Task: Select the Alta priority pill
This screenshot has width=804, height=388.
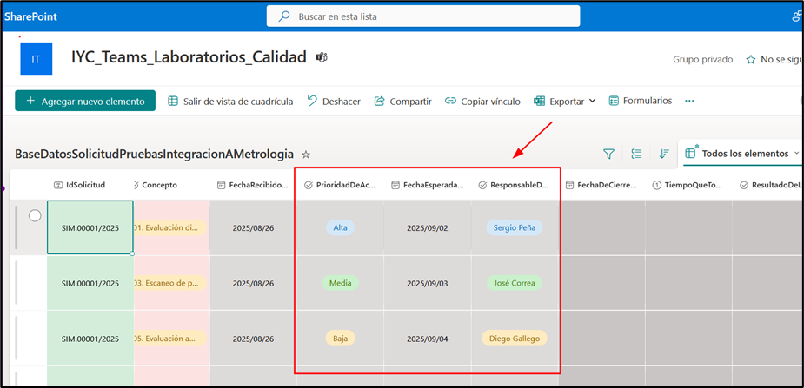Action: click(340, 227)
